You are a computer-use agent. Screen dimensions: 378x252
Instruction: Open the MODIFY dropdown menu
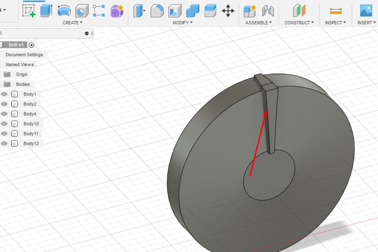(x=183, y=23)
